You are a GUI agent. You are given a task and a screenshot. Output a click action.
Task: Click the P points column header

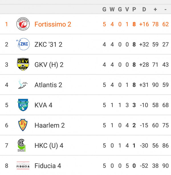(x=134, y=9)
